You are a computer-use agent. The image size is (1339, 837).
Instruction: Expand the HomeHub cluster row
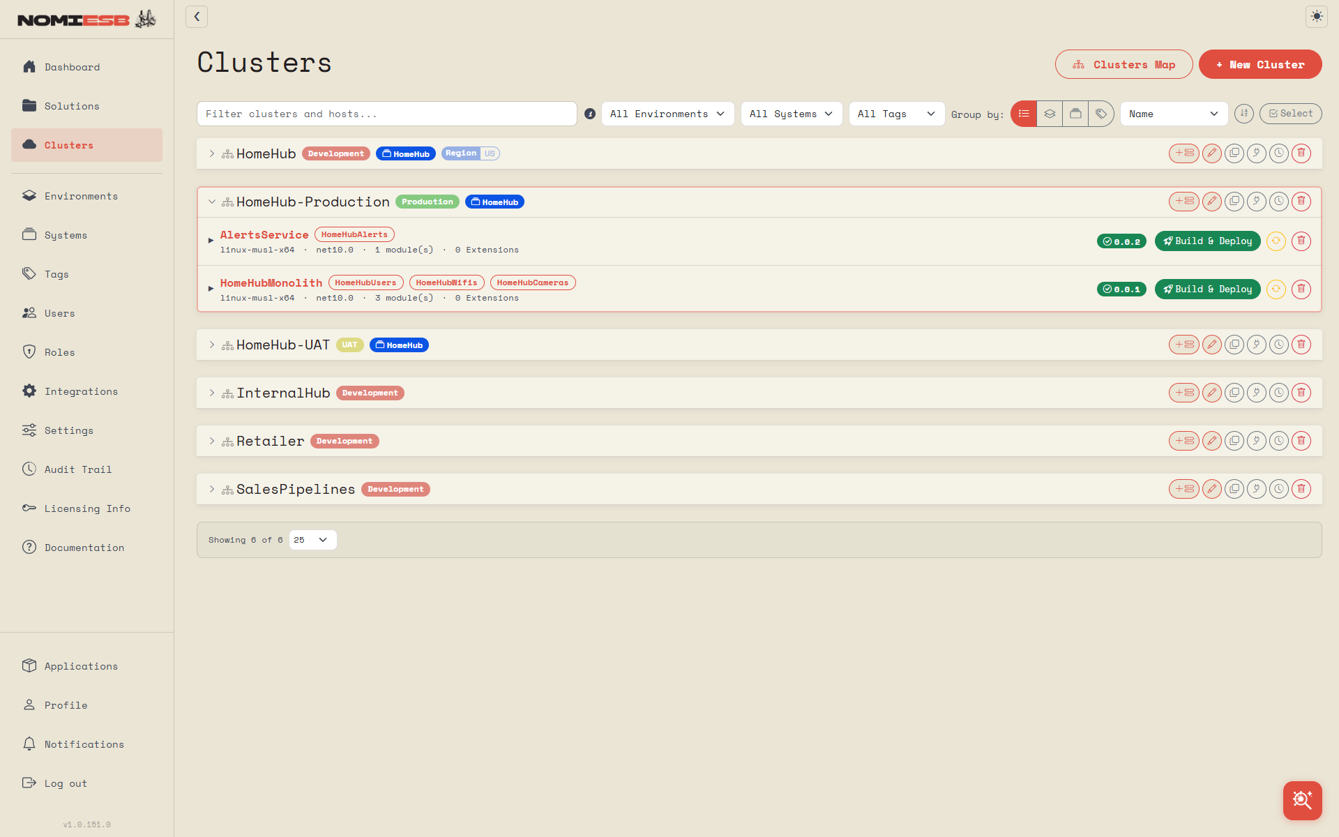212,153
